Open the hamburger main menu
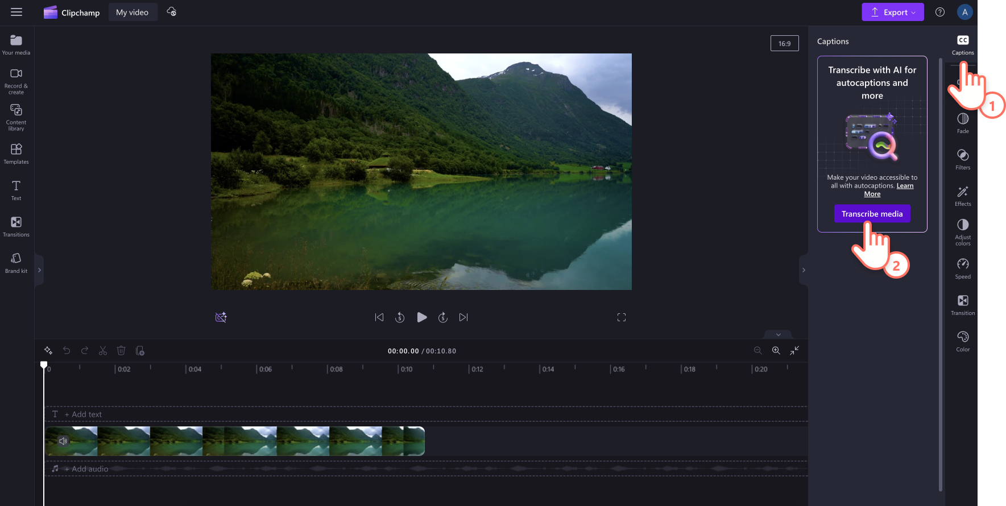The height and width of the screenshot is (506, 1006). click(x=16, y=12)
